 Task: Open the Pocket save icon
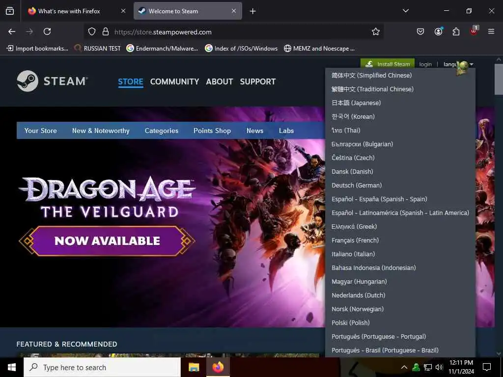click(420, 31)
